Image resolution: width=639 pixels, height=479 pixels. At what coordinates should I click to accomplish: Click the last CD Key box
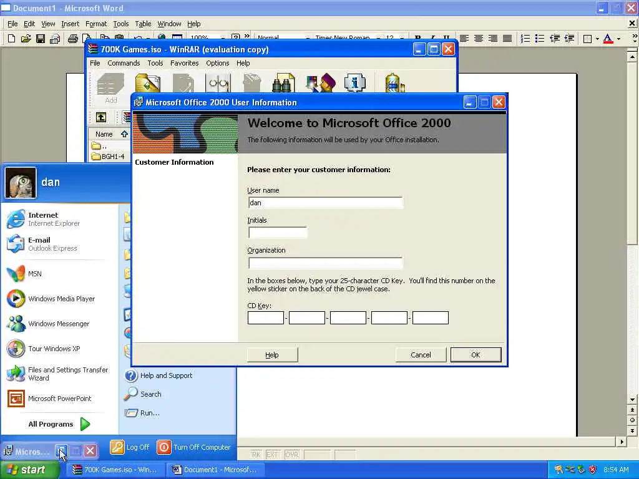431,317
